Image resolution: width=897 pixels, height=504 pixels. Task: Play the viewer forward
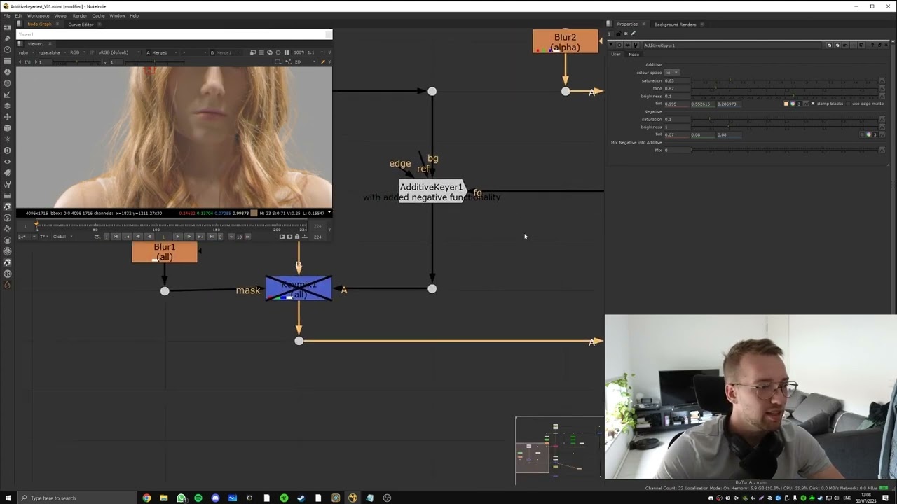[178, 237]
